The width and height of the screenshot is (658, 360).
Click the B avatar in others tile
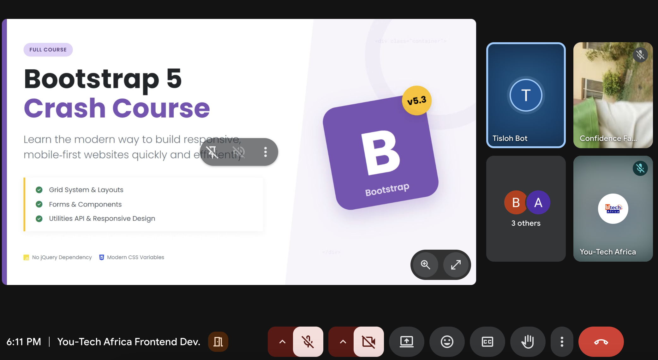coord(516,202)
